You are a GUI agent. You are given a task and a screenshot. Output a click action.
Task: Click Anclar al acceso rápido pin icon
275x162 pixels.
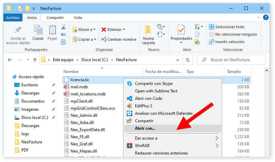18,30
